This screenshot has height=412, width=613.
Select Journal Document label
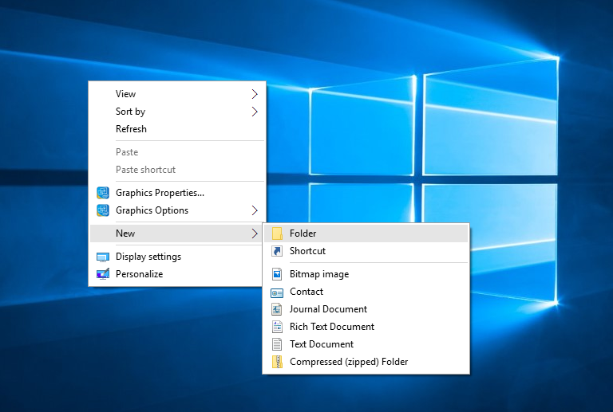(328, 309)
